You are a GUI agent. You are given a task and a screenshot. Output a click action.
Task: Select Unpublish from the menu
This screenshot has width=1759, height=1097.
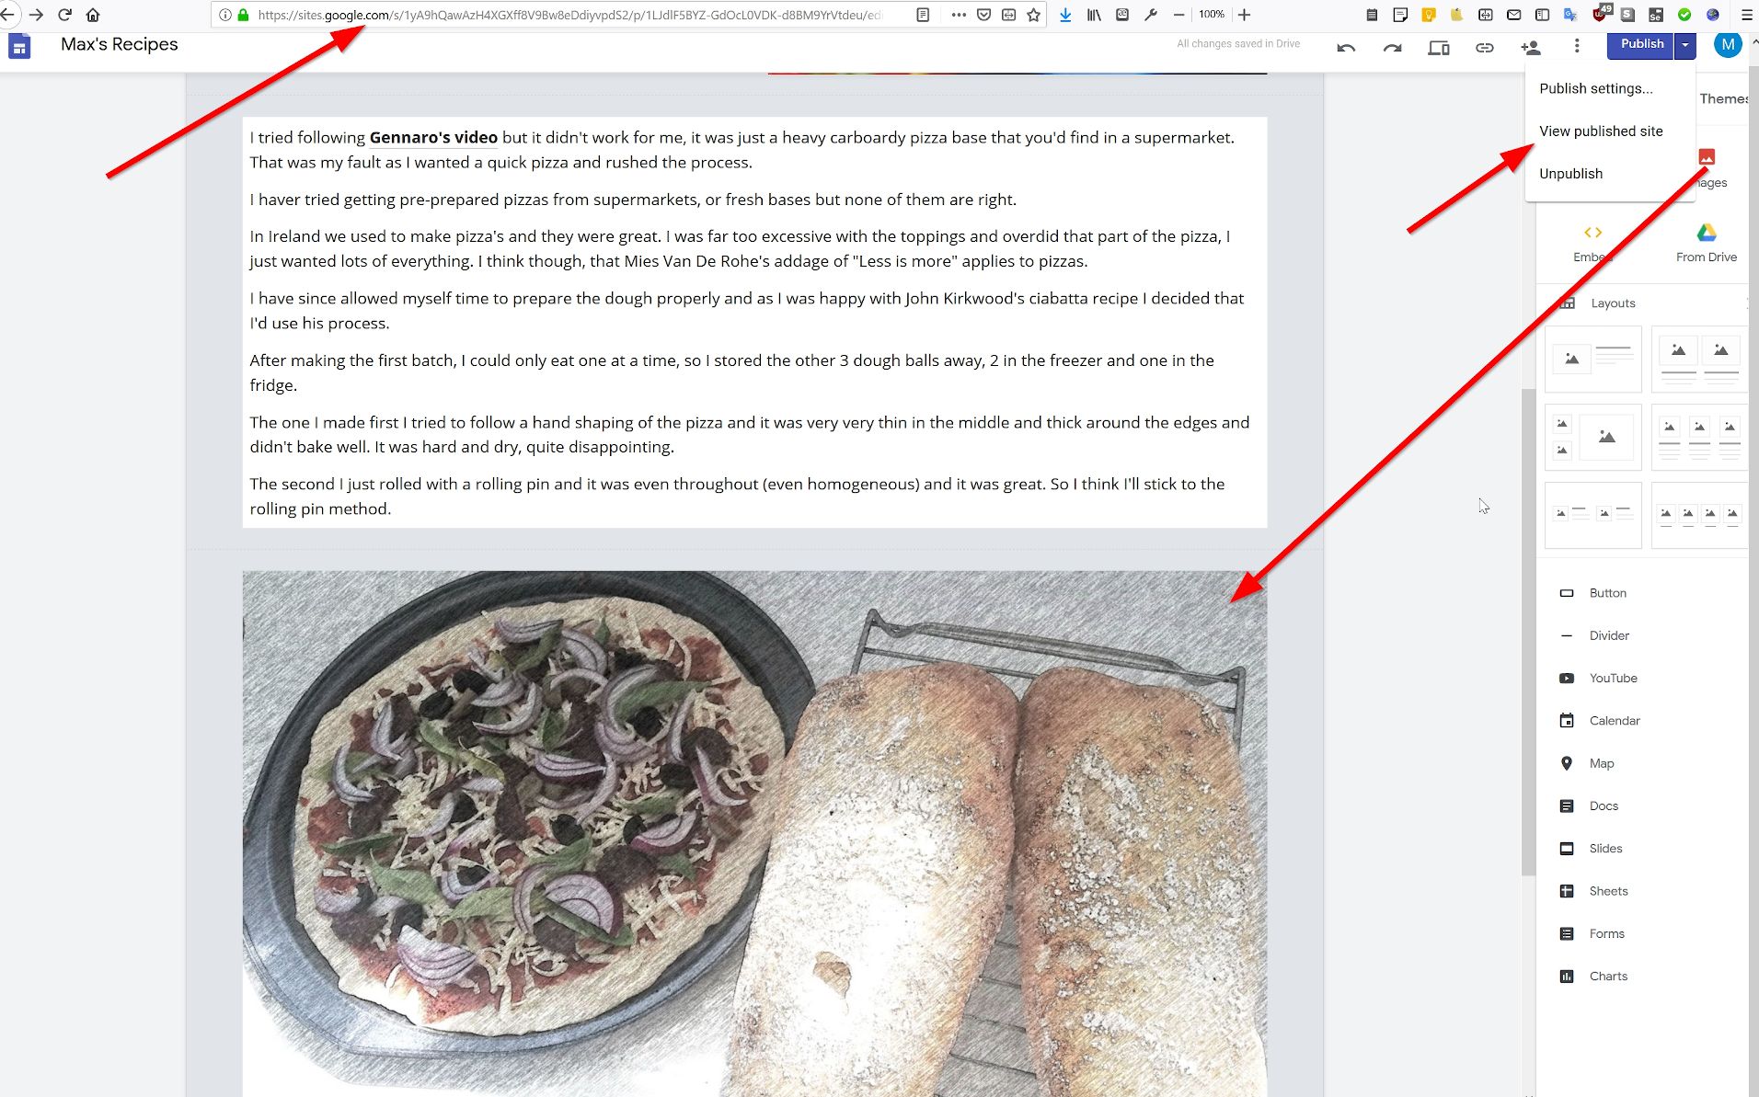pyautogui.click(x=1570, y=174)
